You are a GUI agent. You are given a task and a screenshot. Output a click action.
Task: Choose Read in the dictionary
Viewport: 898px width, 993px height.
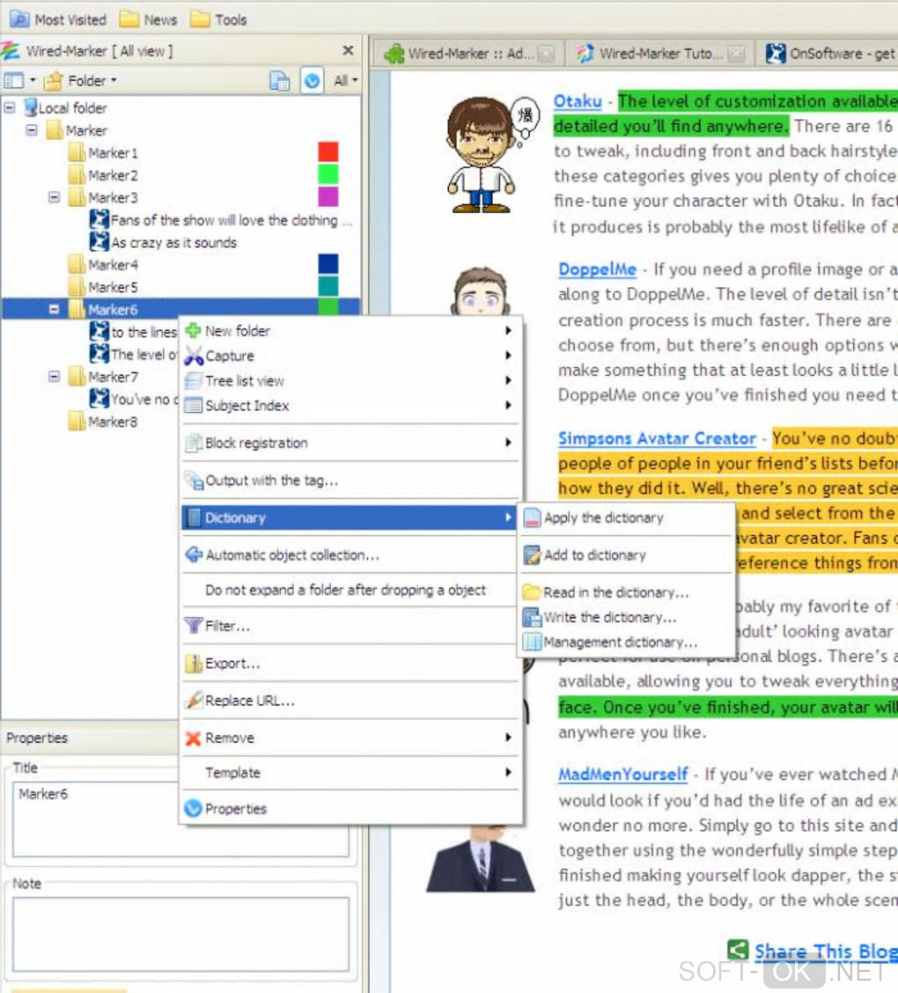(x=626, y=592)
